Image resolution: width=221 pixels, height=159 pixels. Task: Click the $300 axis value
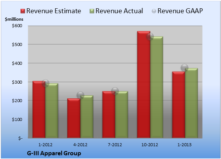17,82
